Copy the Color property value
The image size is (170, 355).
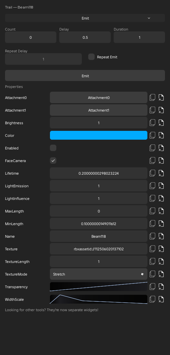pos(152,135)
